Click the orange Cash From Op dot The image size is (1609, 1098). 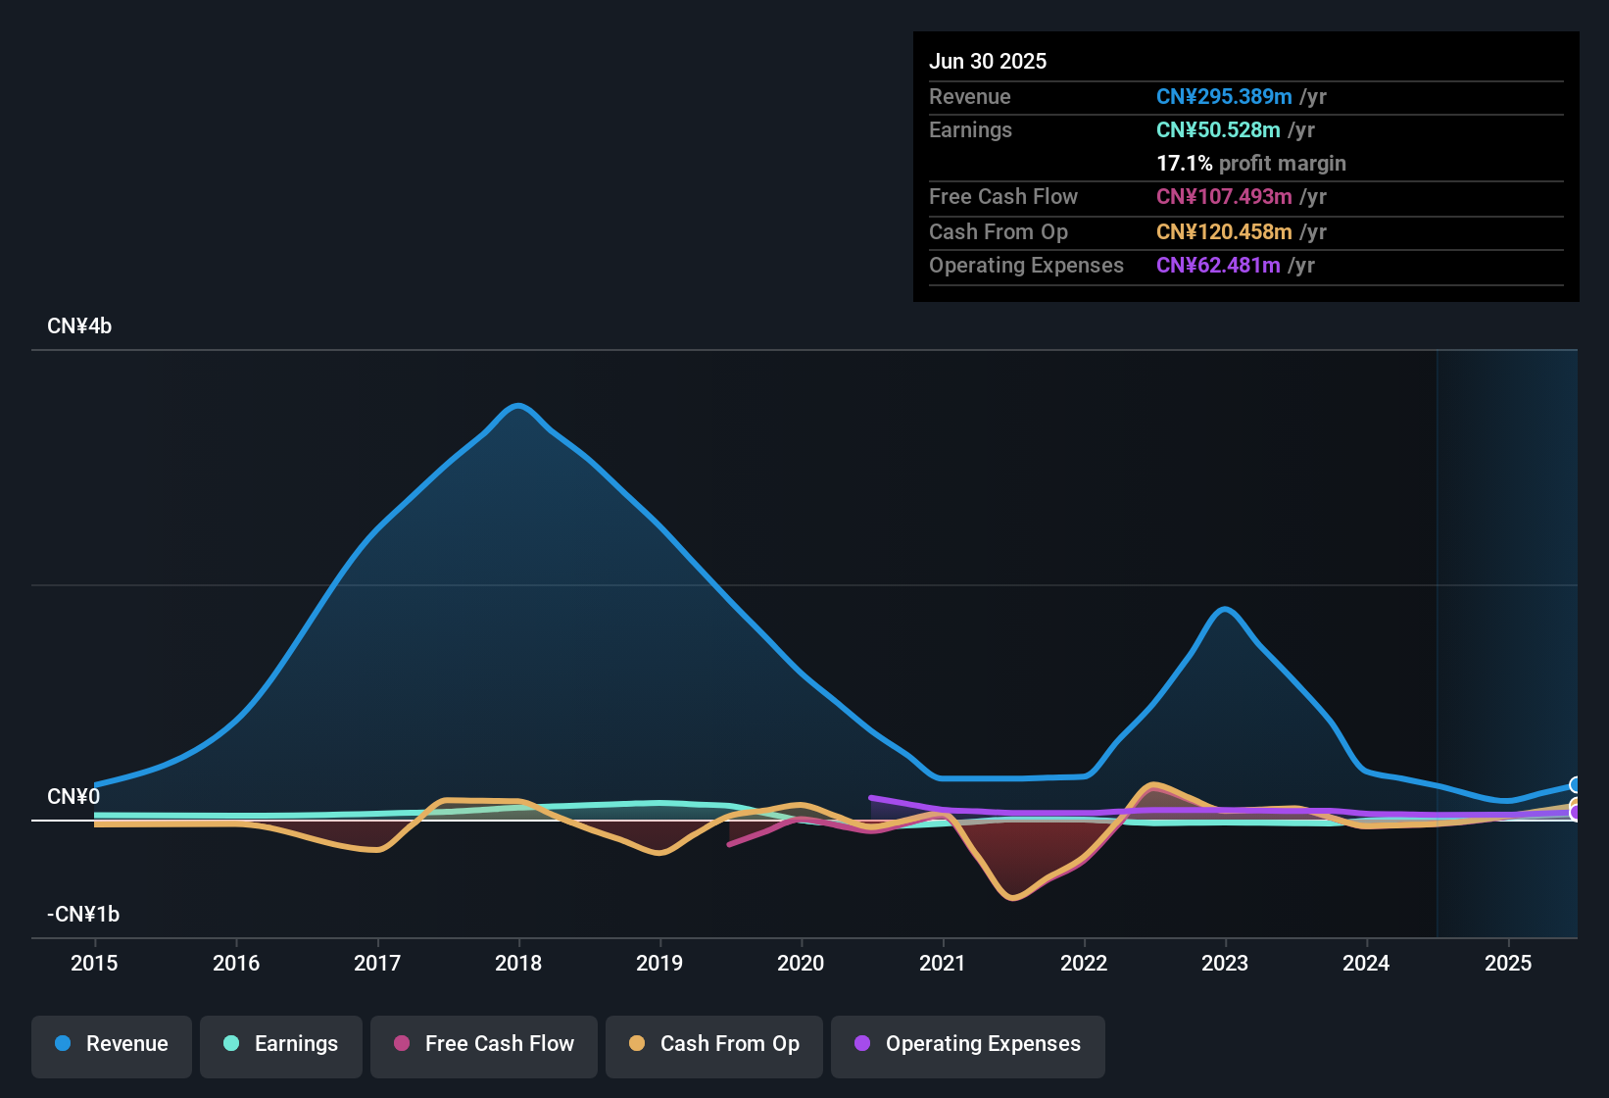click(x=637, y=1043)
